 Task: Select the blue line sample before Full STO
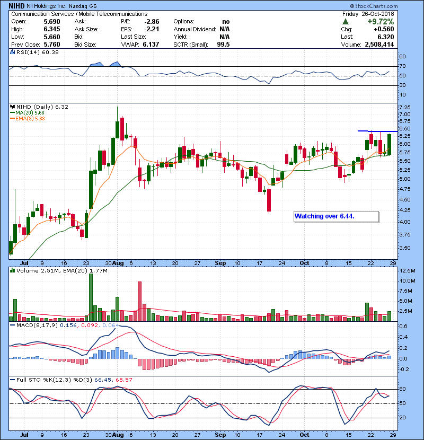pos(12,380)
